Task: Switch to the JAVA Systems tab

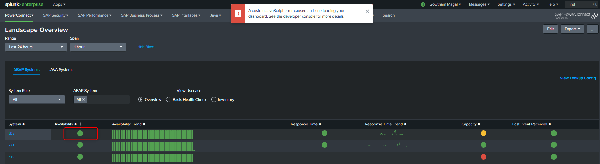Action: (x=61, y=70)
